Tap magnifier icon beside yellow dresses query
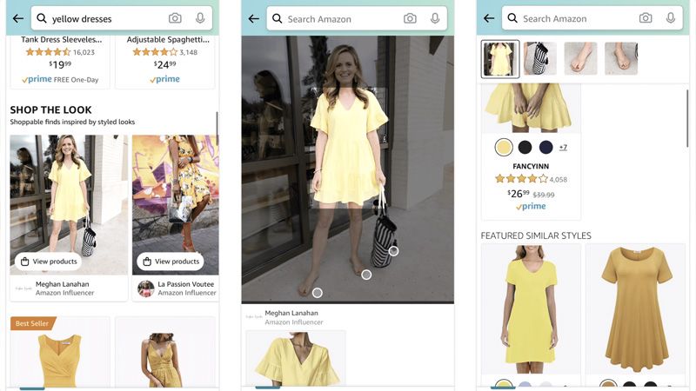This screenshot has width=696, height=391. click(x=41, y=18)
